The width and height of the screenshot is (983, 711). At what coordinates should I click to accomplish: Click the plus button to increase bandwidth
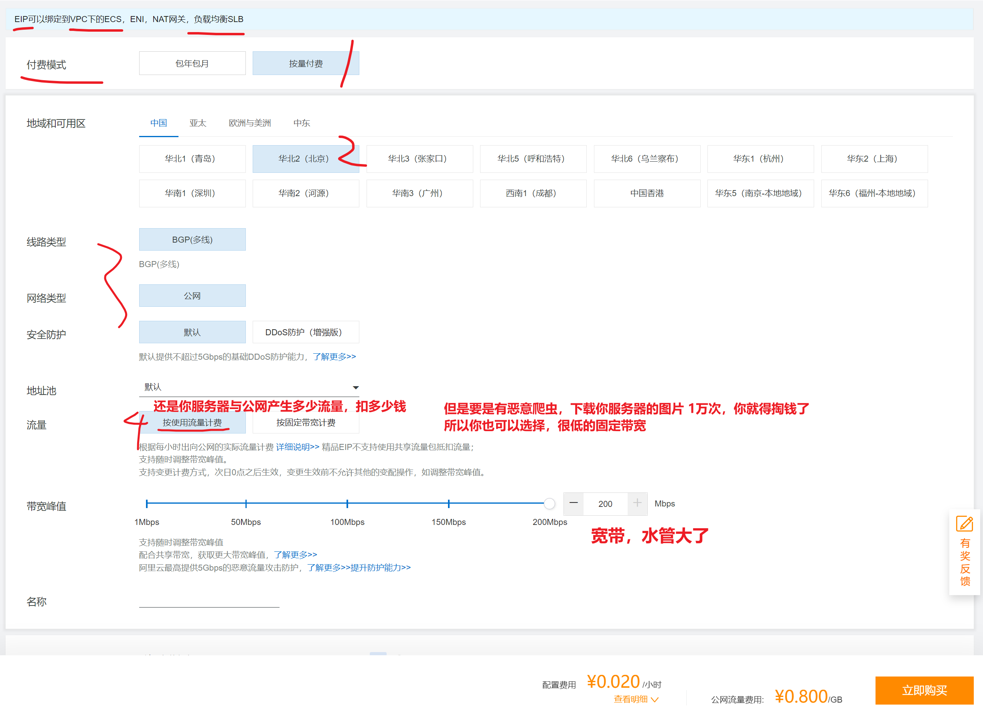(637, 503)
